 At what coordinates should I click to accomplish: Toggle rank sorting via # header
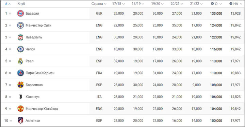pyautogui.click(x=8, y=4)
